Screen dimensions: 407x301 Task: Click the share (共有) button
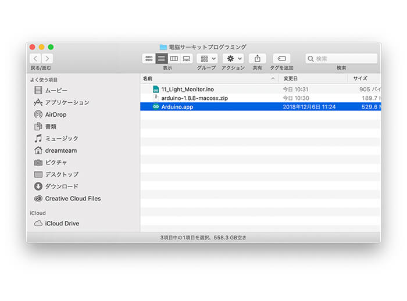[257, 58]
